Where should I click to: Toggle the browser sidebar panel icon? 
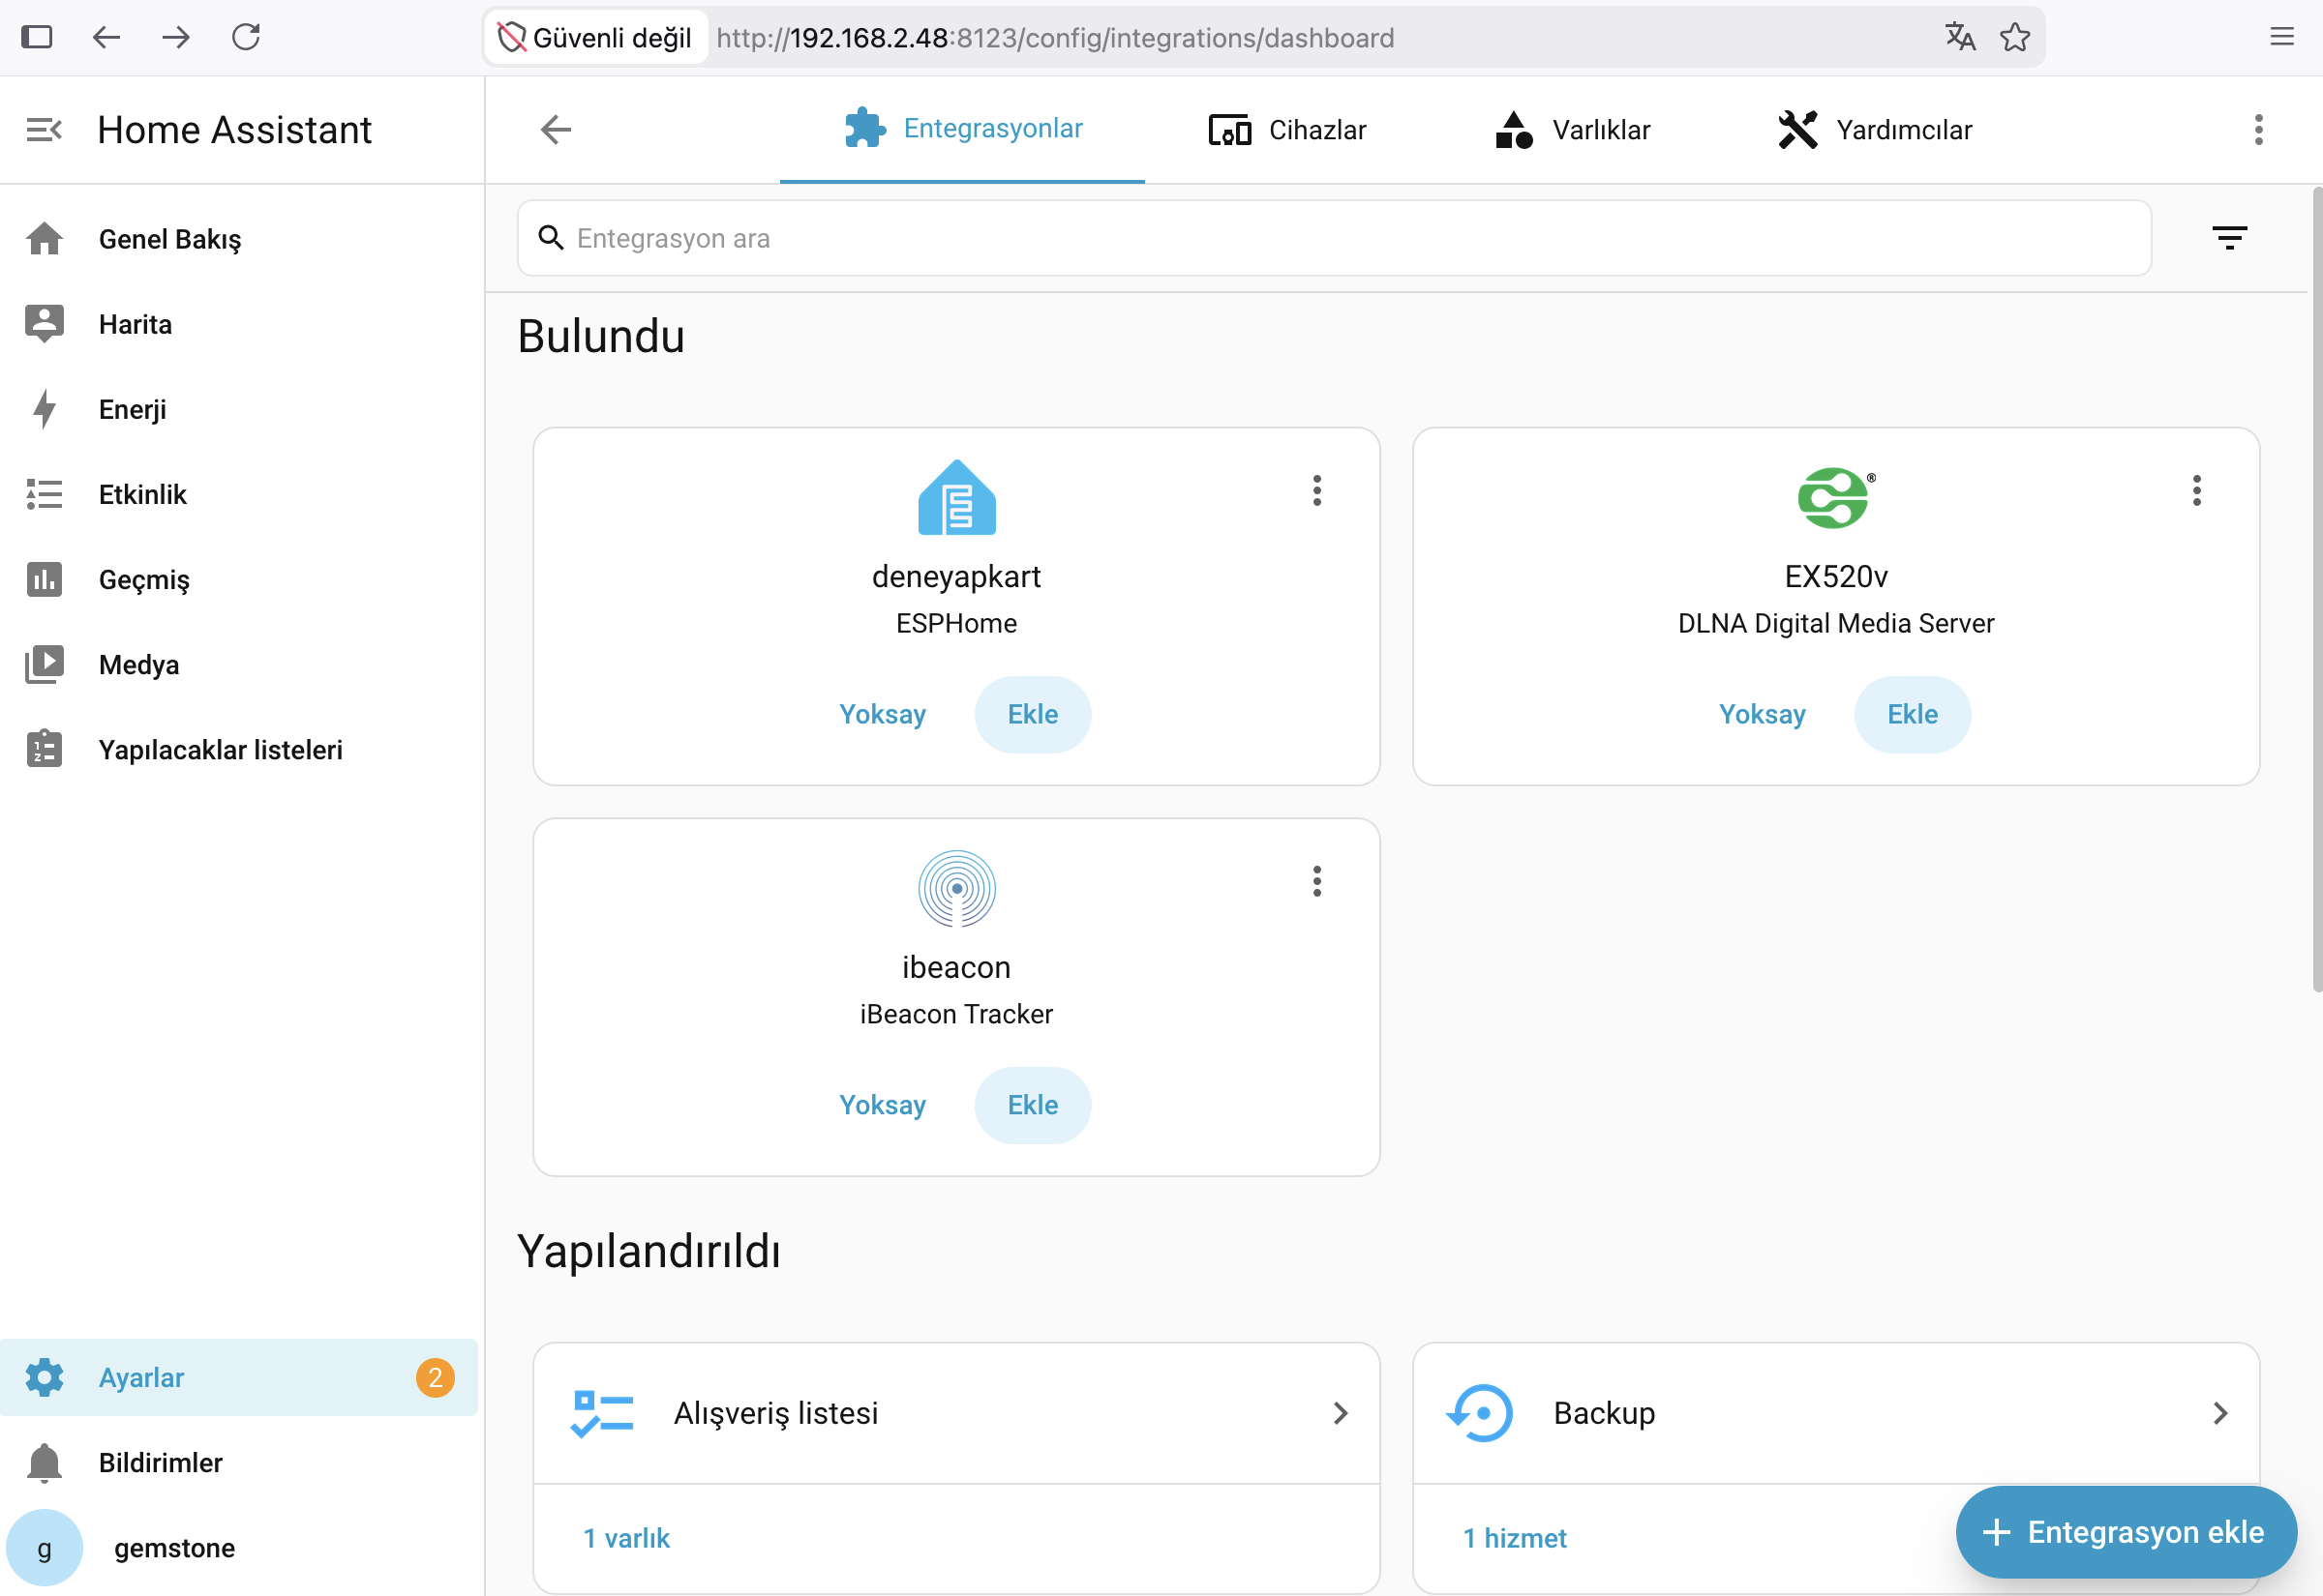37,37
